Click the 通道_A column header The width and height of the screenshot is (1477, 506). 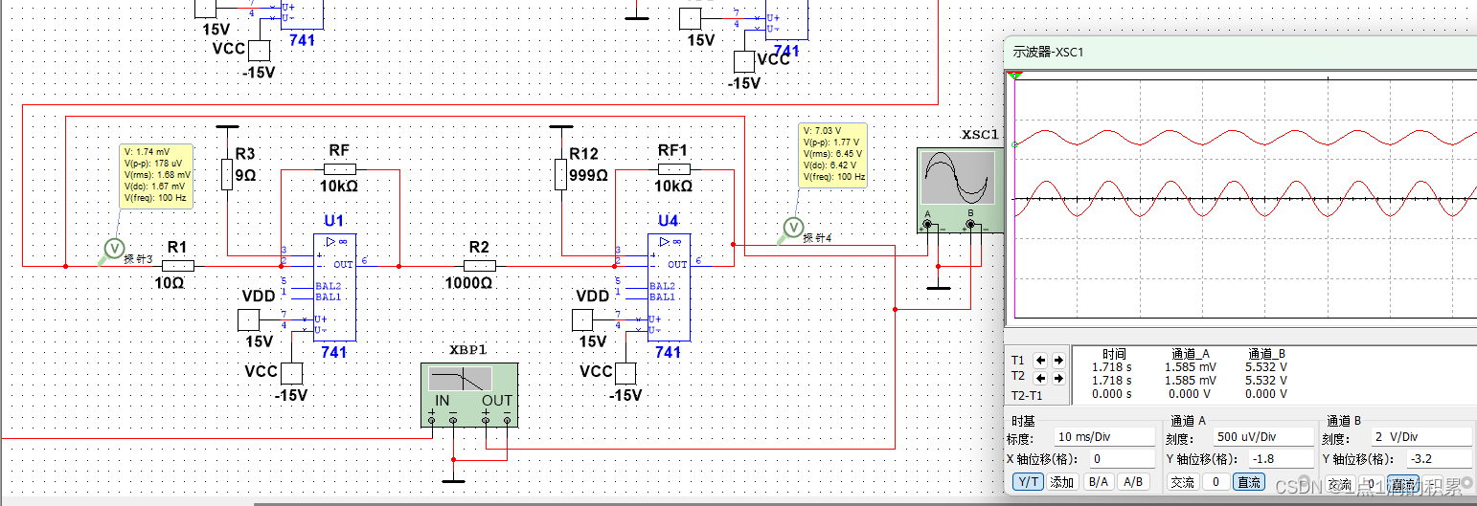(1191, 353)
